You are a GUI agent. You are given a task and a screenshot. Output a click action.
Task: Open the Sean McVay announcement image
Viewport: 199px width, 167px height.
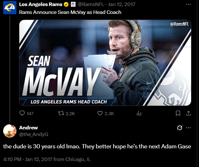105,63
